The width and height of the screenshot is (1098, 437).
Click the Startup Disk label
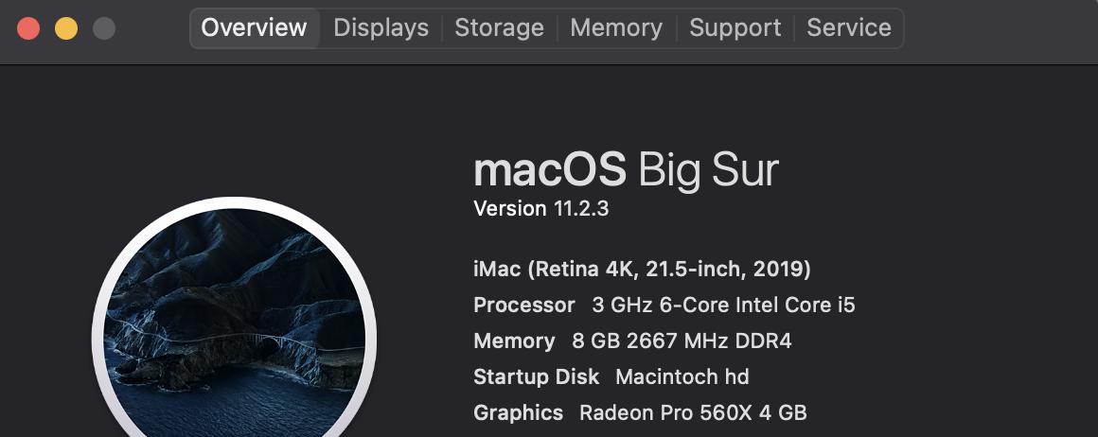536,377
